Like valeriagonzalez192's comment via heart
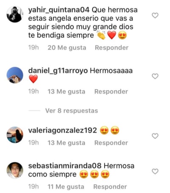Screen dimensions: 170x193 155,136
